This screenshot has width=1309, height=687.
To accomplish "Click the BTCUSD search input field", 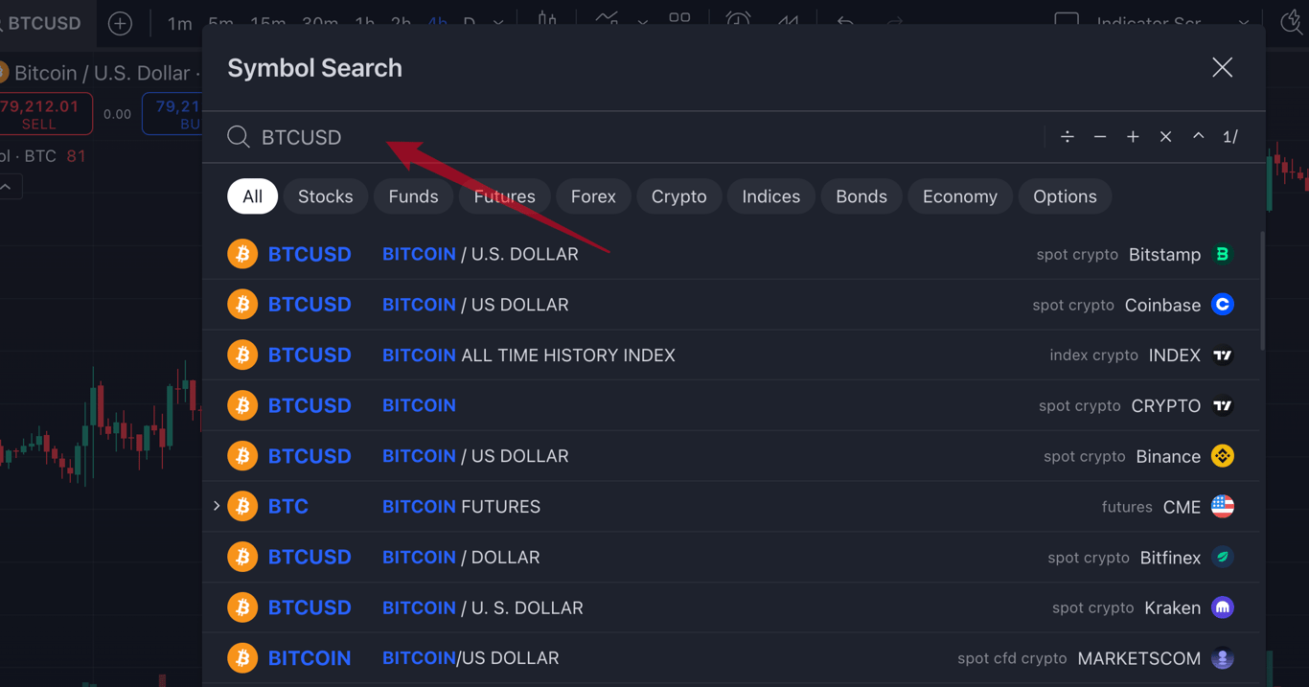I will click(x=632, y=137).
